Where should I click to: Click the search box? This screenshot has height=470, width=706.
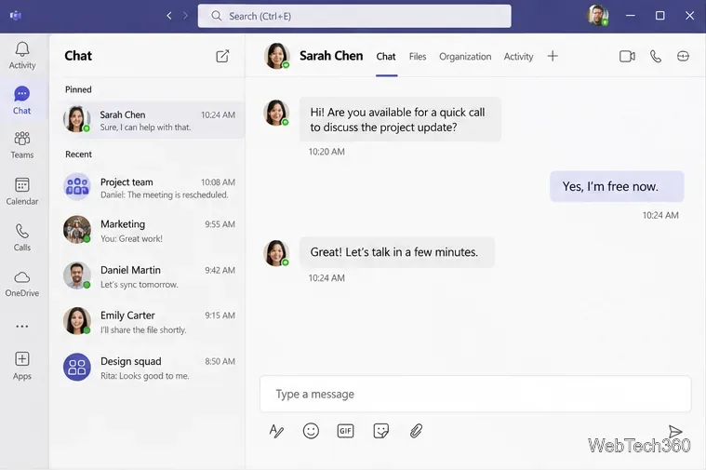[x=354, y=16]
